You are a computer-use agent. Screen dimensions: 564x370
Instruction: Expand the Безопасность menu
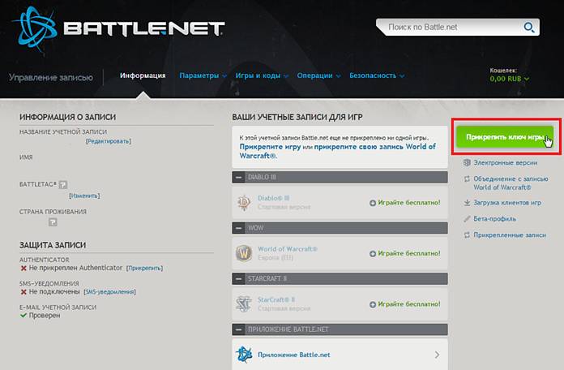pyautogui.click(x=377, y=75)
